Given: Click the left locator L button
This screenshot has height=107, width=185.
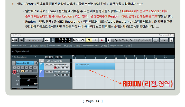Looking at the screenshot, I should click(x=53, y=39).
